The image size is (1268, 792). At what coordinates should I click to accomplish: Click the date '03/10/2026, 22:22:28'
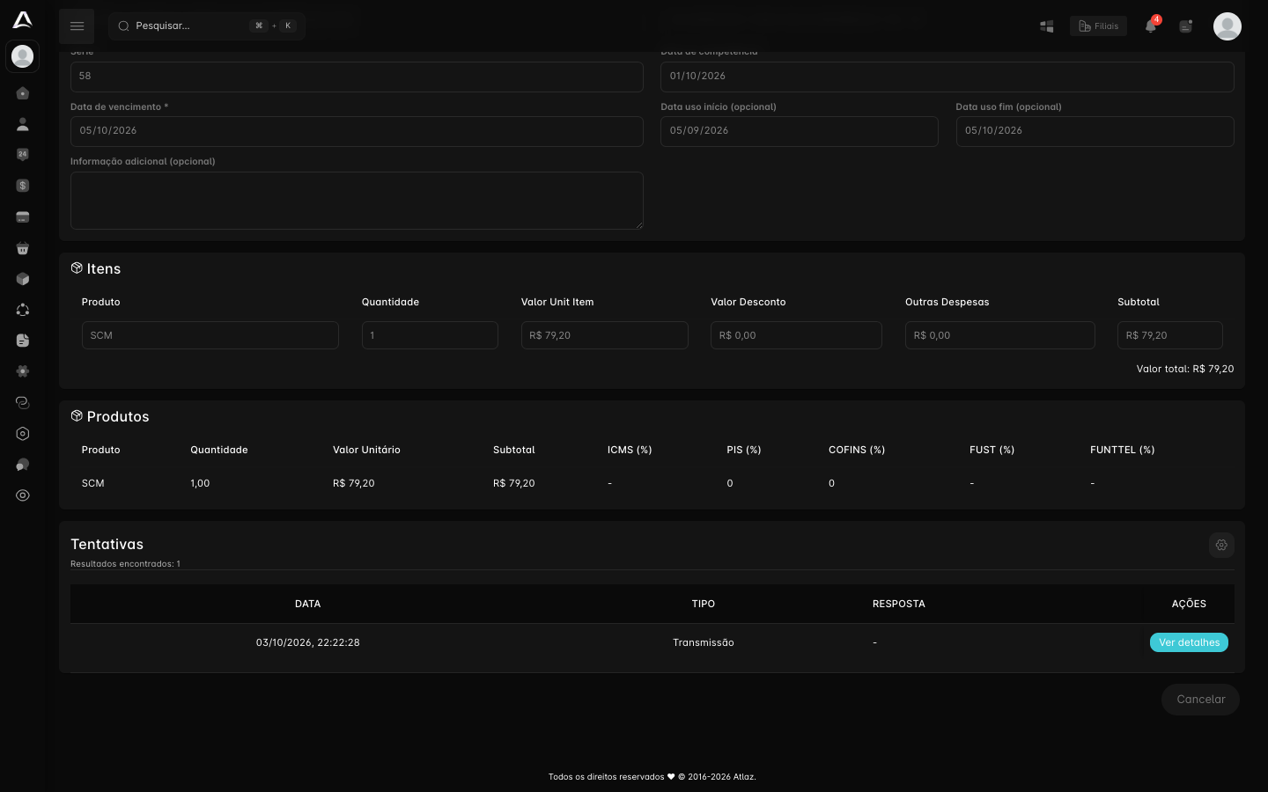pyautogui.click(x=308, y=642)
